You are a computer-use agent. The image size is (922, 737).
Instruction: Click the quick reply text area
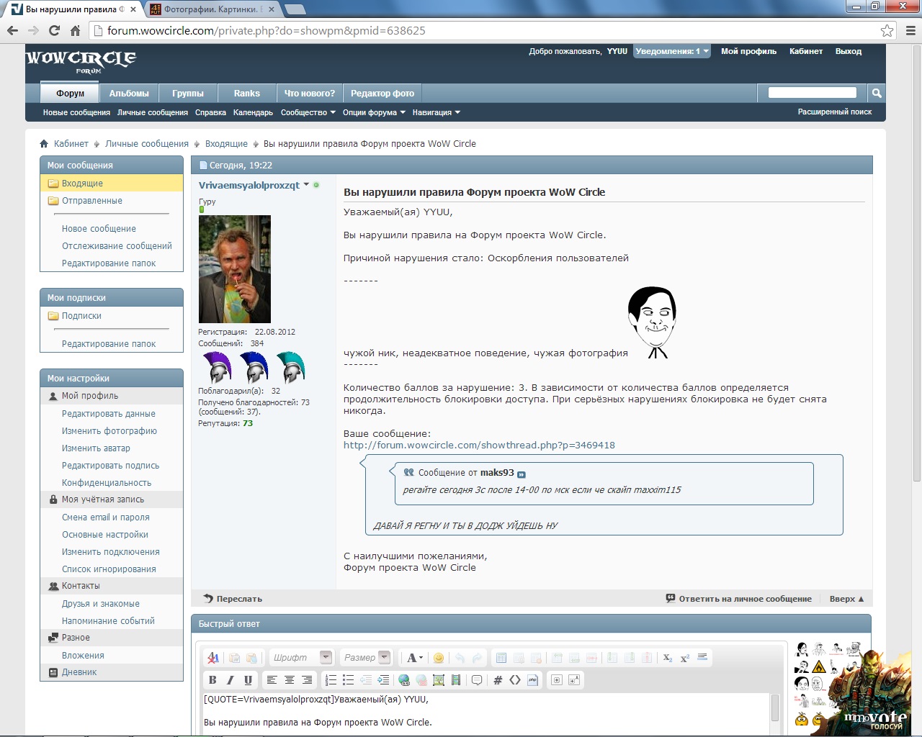click(486, 714)
